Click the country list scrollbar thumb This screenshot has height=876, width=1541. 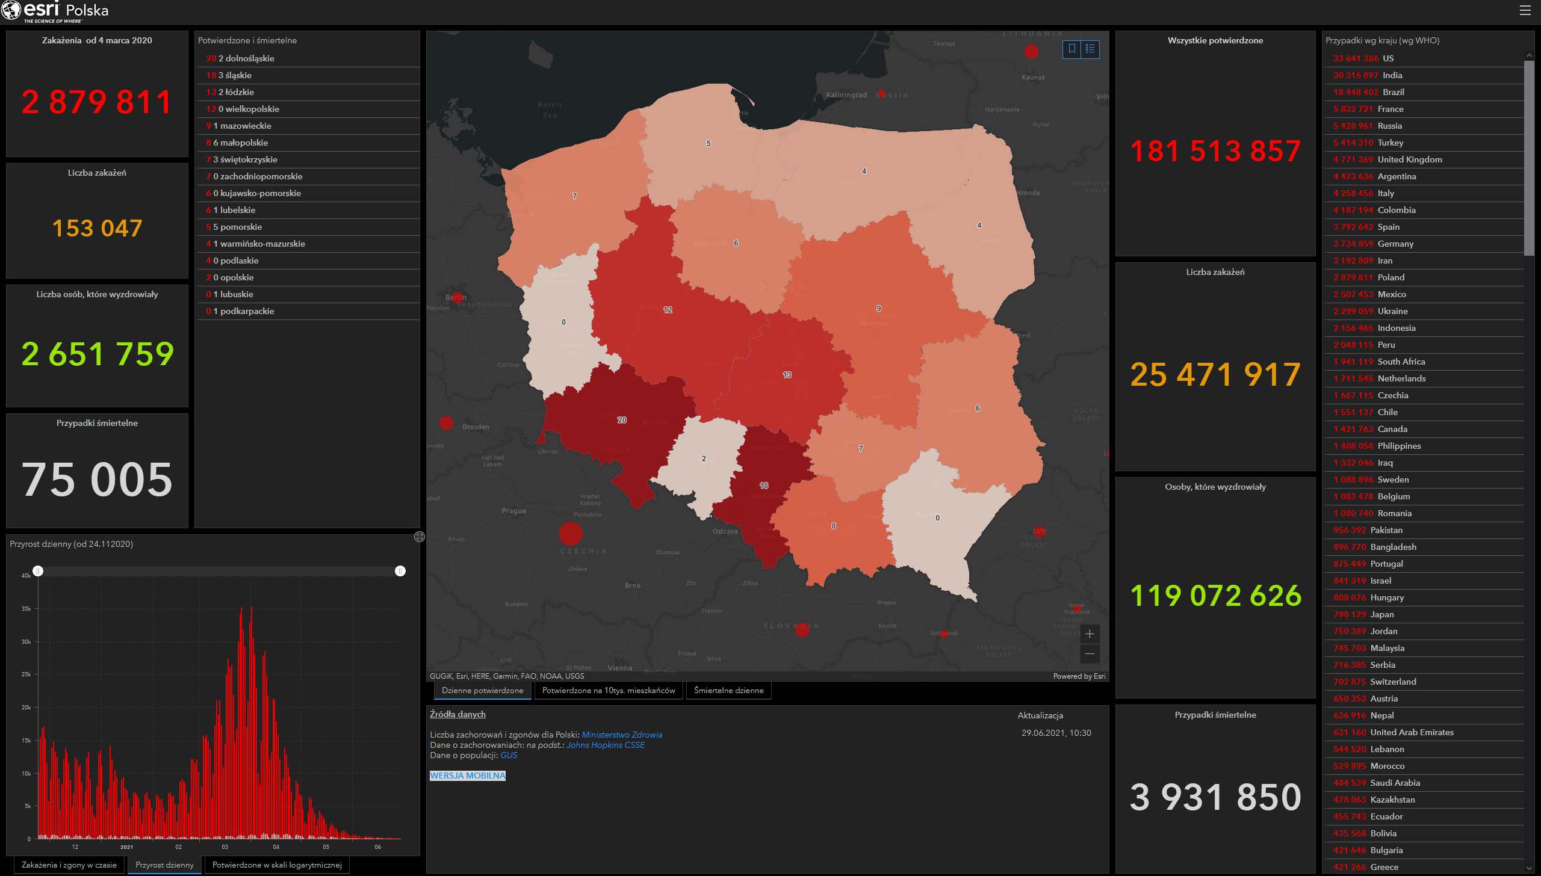[1529, 158]
